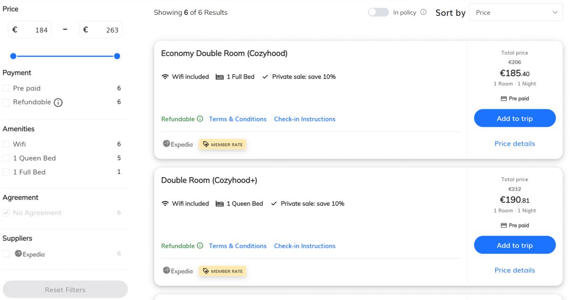The height and width of the screenshot is (300, 573).
Task: Click Expedia logo in Economy Double Room card
Action: 178,144
